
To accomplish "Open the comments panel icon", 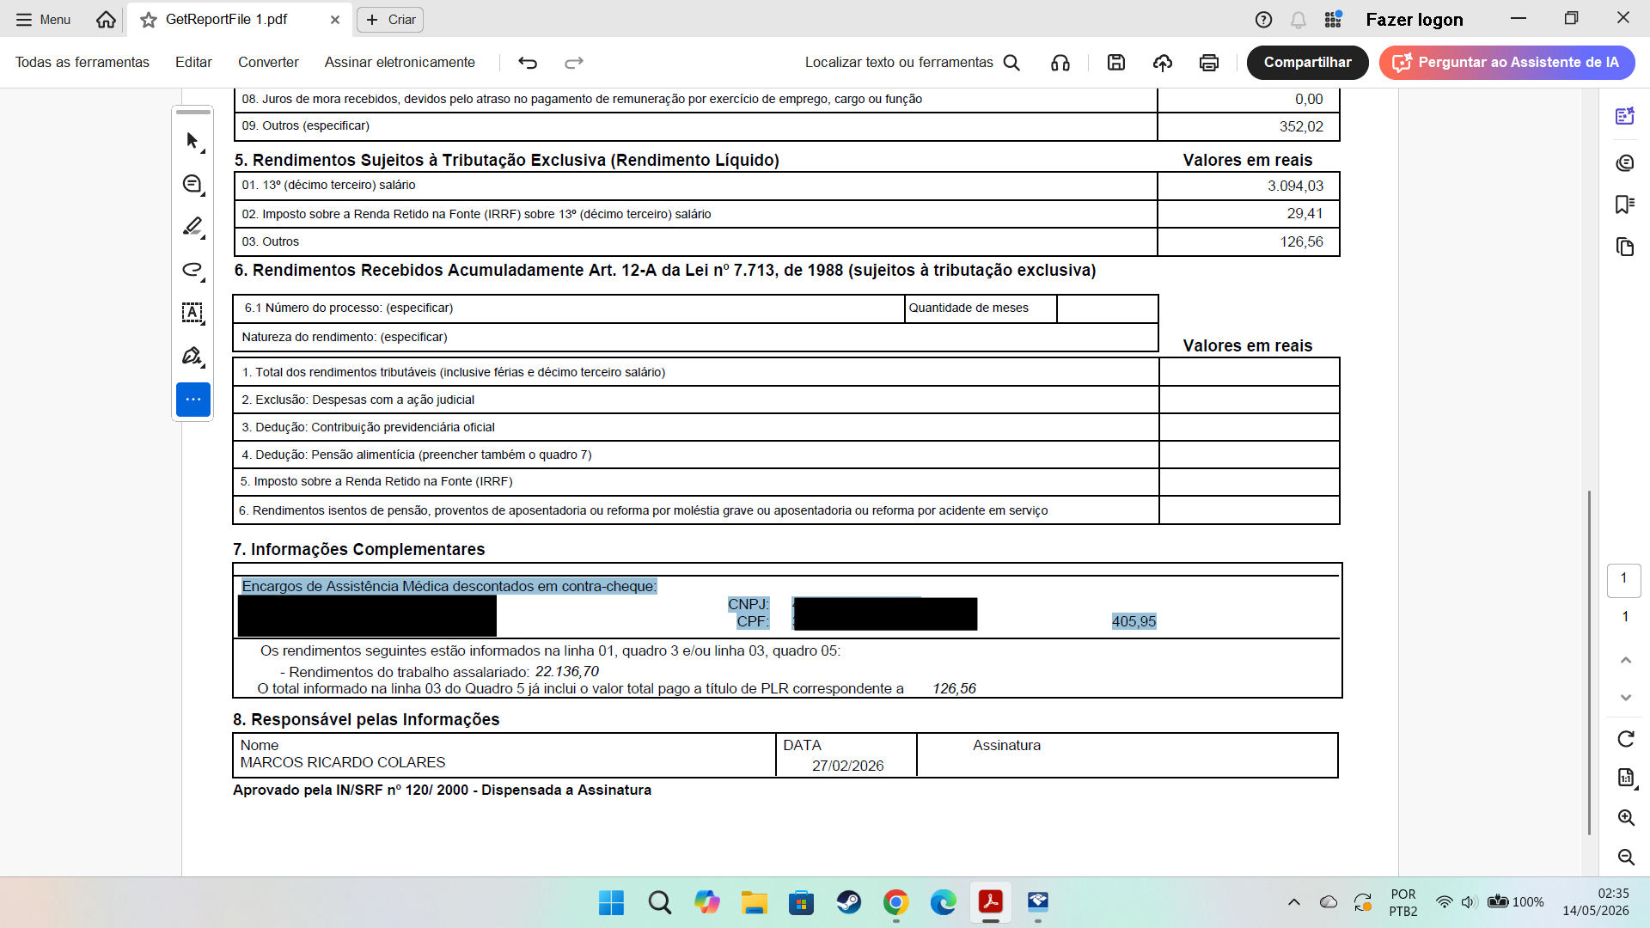I will (1624, 162).
